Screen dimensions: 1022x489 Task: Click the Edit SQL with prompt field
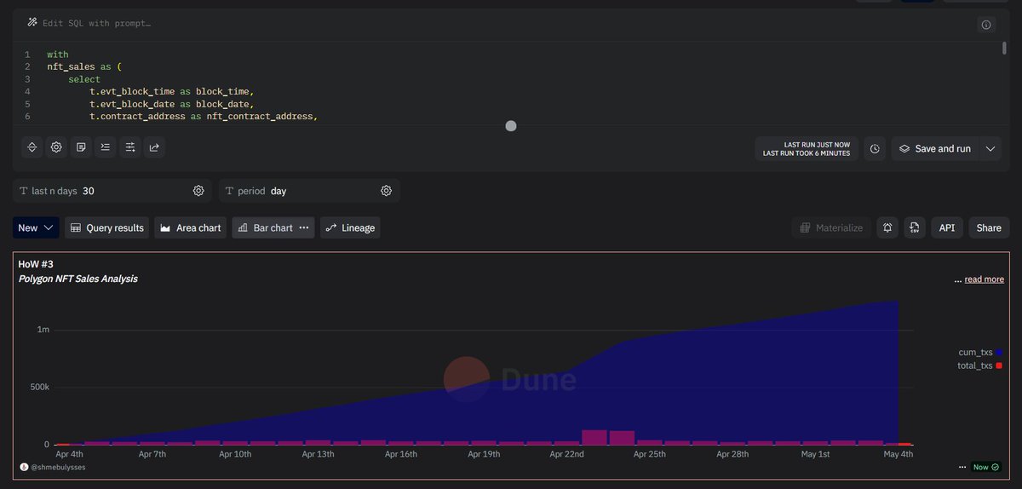[96, 23]
